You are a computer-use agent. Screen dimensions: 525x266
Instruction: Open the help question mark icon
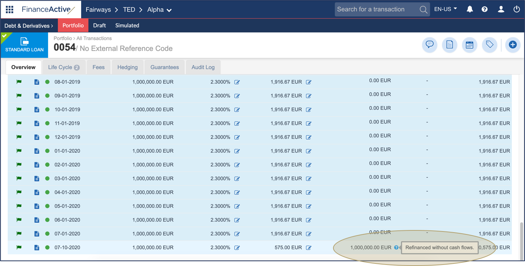click(485, 9)
